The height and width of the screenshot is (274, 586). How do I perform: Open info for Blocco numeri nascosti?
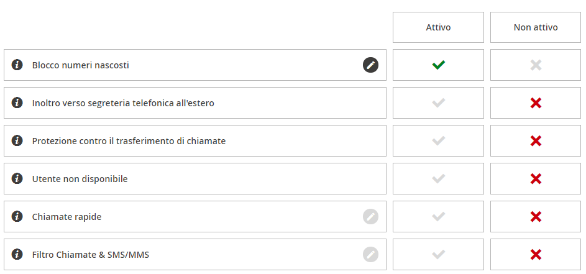click(17, 65)
